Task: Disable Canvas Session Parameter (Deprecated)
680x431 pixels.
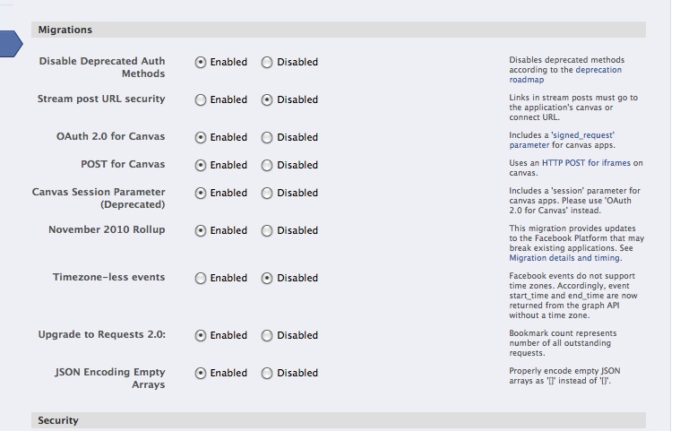Action: [267, 194]
